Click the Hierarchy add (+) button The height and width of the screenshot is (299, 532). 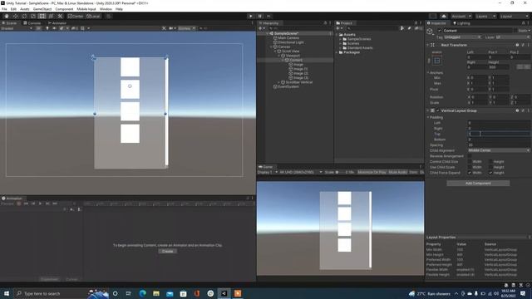tap(261, 28)
